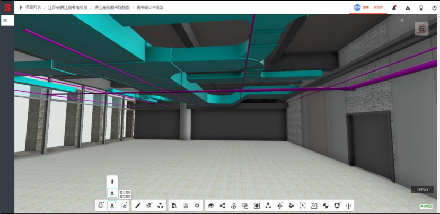Select 图书馆BIM模型 breadcrumb
This screenshot has width=440, height=214.
point(150,7)
